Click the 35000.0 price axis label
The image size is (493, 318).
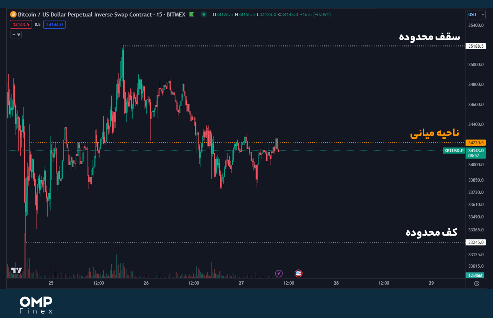(476, 65)
